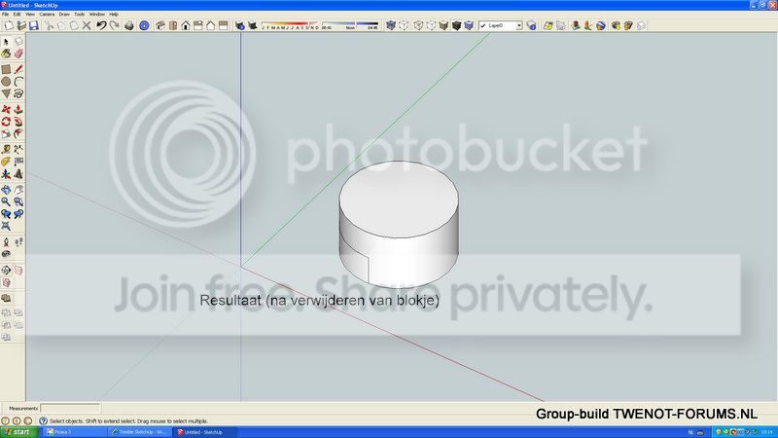The width and height of the screenshot is (778, 438).
Task: Open the Window menu
Action: [96, 15]
